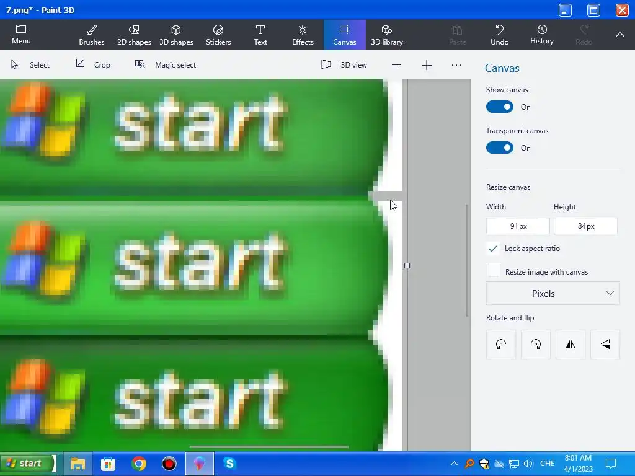Click the Undo button
The image size is (635, 476).
tap(499, 35)
